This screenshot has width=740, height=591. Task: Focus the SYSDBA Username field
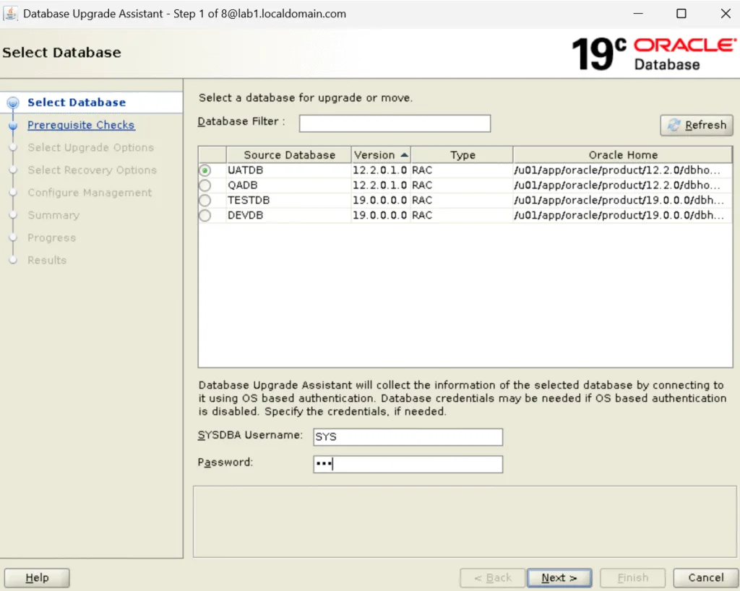click(408, 437)
